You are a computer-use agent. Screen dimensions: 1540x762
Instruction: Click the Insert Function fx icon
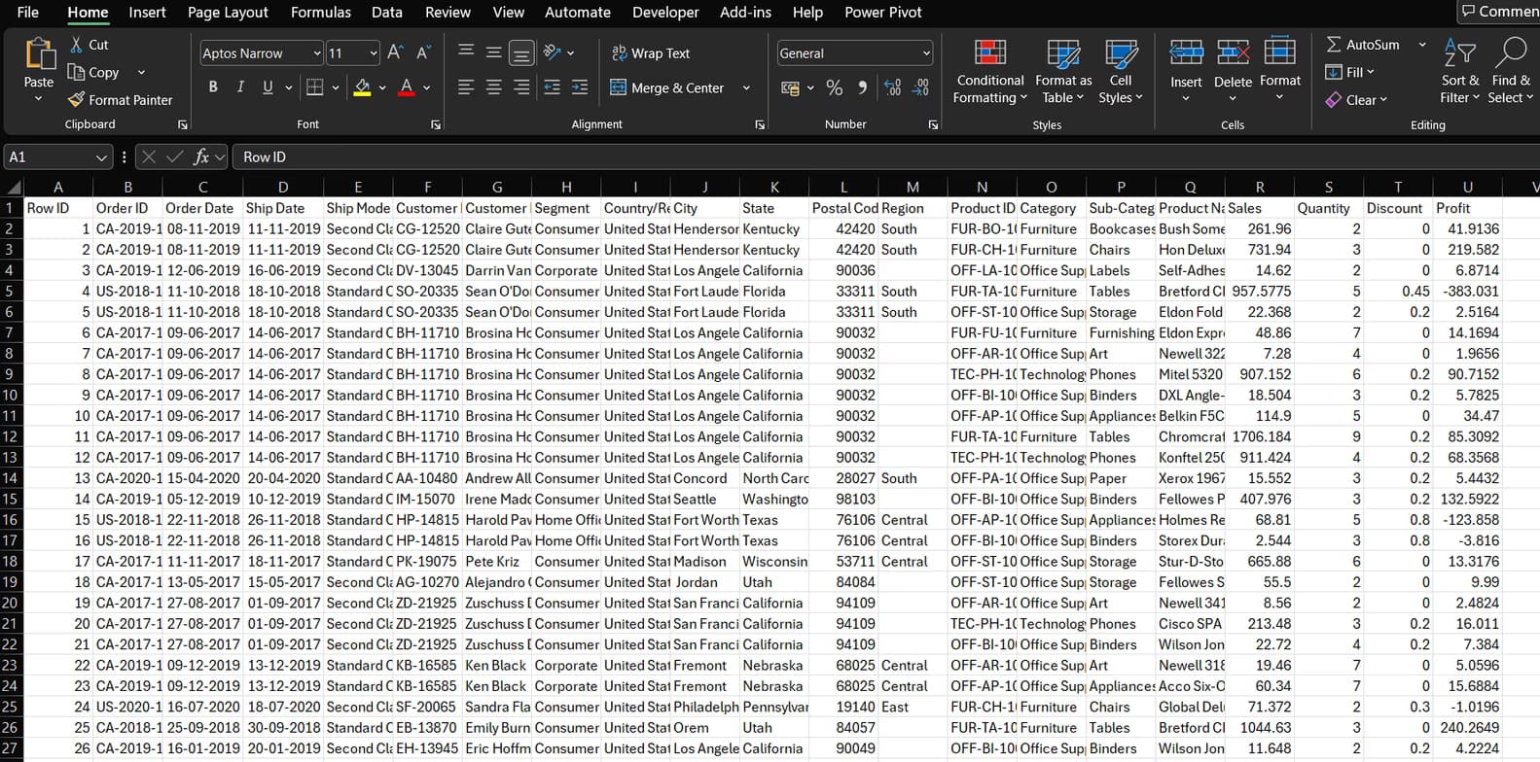[201, 156]
